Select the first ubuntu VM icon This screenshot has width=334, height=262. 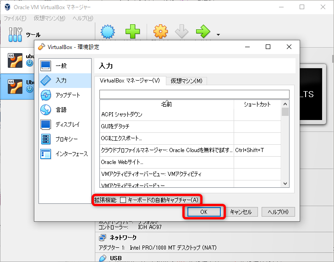pos(15,60)
